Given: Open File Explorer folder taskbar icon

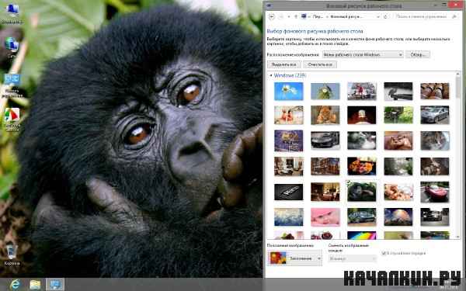Looking at the screenshot, I should click(35, 285).
